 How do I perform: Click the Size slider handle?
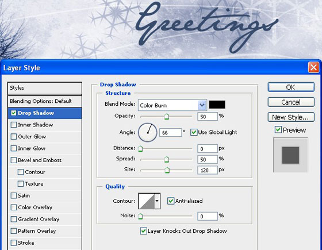[x=167, y=170]
